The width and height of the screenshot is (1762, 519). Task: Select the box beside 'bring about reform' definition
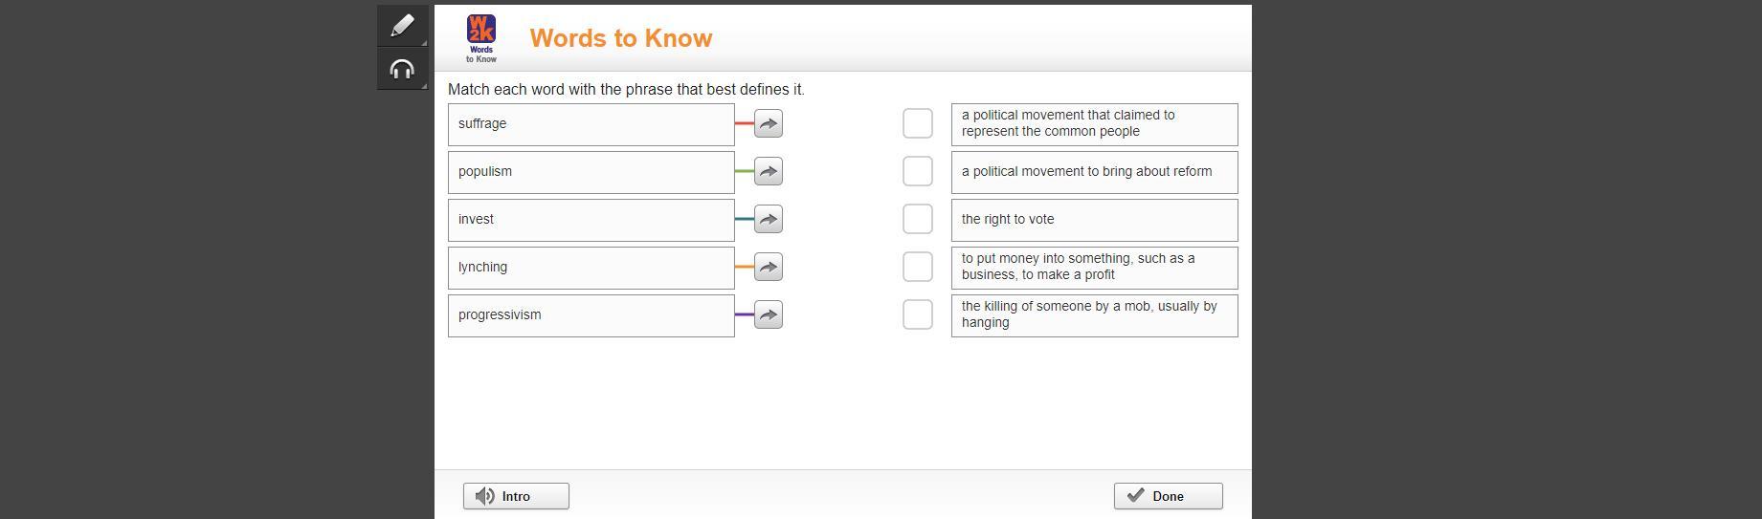tap(917, 172)
